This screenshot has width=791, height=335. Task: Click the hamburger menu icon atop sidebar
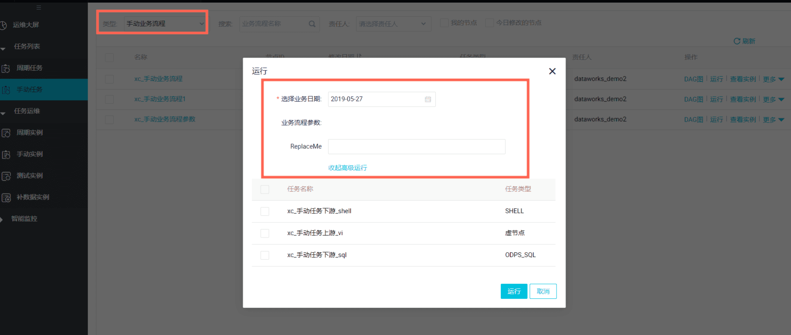tap(39, 7)
